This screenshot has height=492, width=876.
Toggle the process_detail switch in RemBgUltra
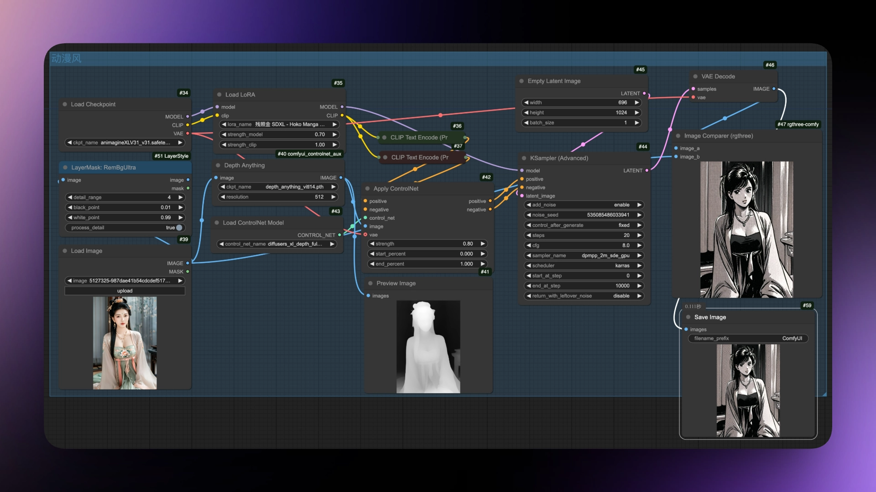click(179, 228)
